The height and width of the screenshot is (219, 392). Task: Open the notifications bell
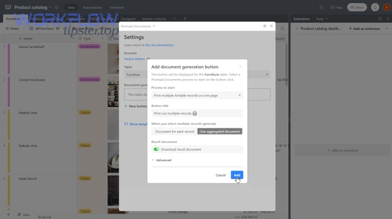tap(375, 7)
